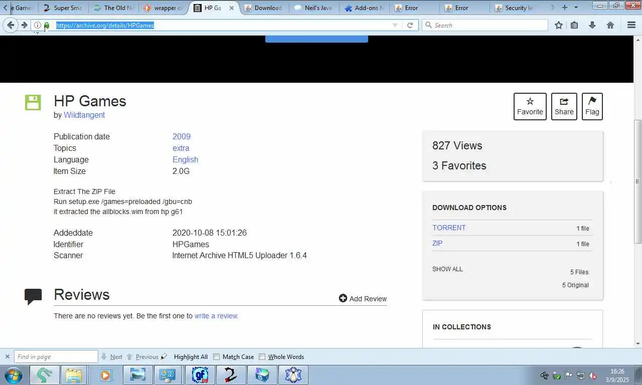This screenshot has height=385, width=642.
Task: Switch to The Old Ne tab
Action: pyautogui.click(x=114, y=8)
